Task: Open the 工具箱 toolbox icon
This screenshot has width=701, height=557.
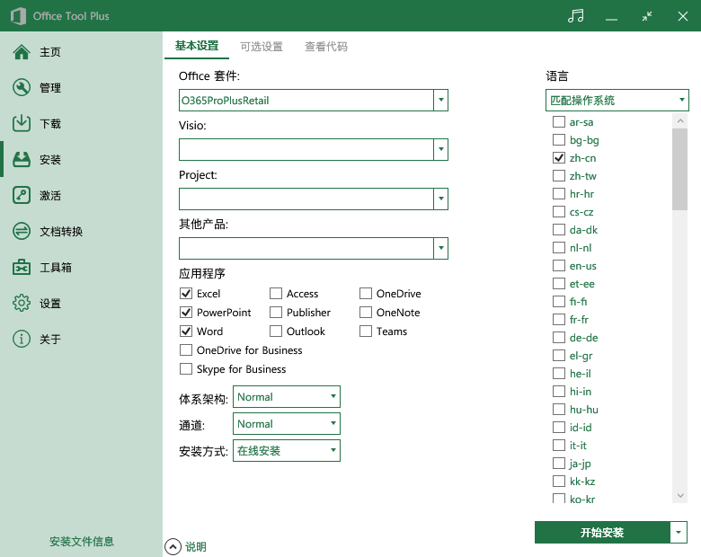Action: click(x=22, y=268)
